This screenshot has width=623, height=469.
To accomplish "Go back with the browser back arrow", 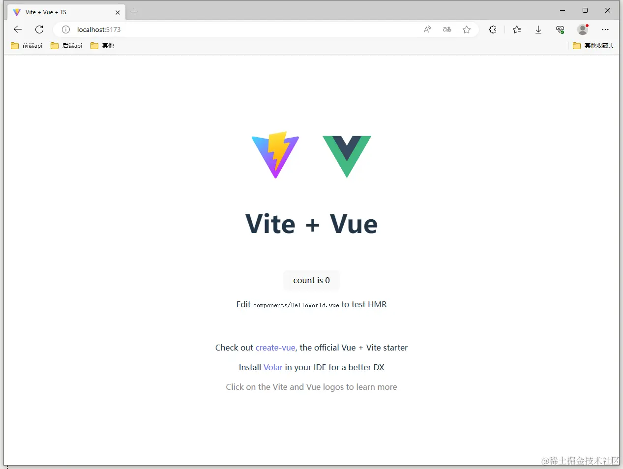I will pos(18,29).
